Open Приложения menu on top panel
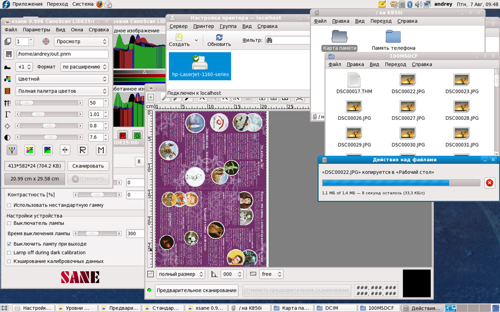This screenshot has height=312, width=500. pyautogui.click(x=27, y=4)
